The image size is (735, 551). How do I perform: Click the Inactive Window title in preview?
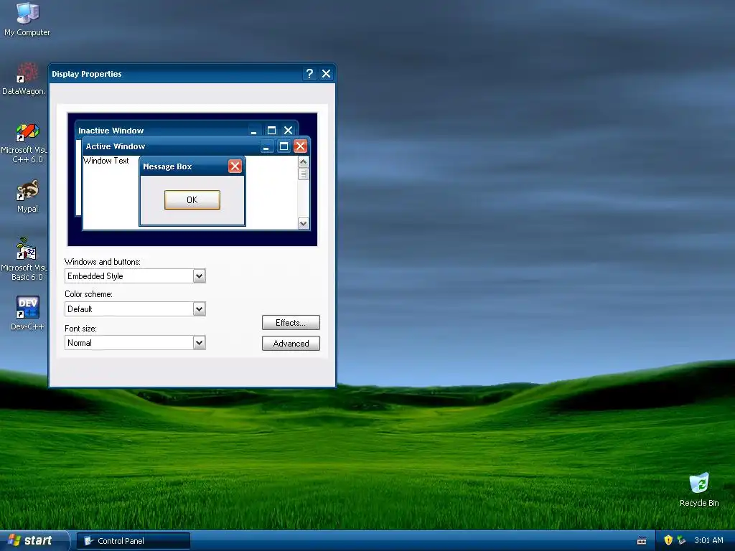pyautogui.click(x=111, y=131)
